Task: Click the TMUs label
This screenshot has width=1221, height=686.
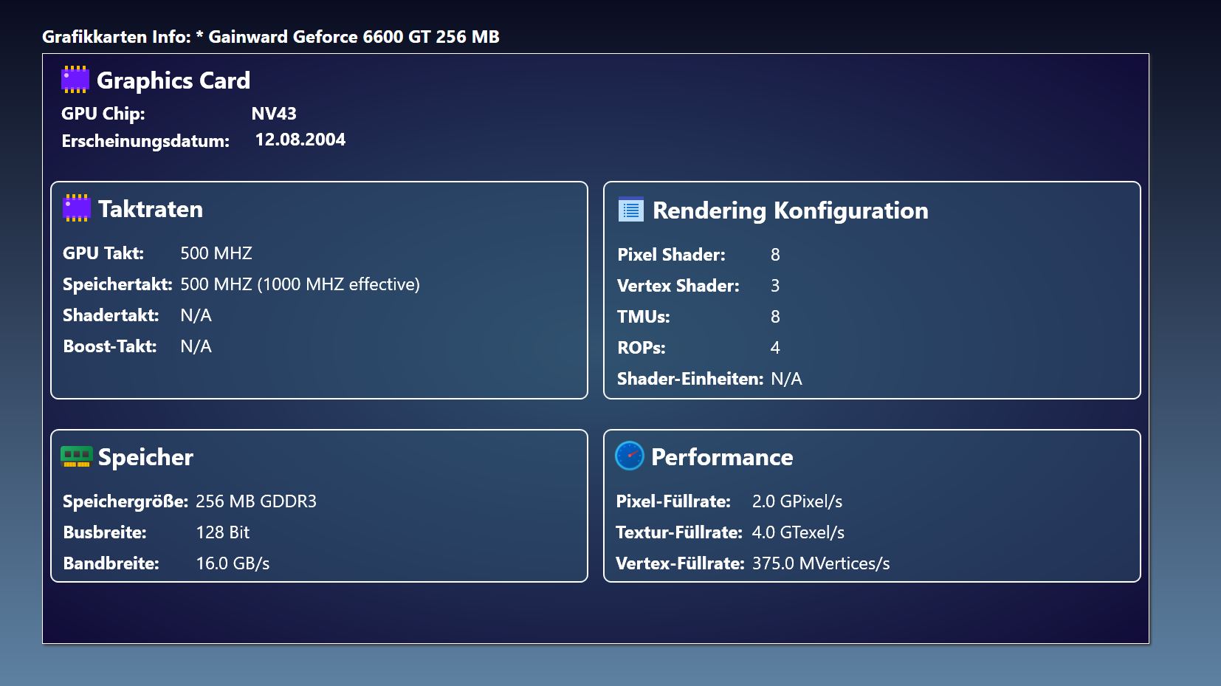Action: pos(644,317)
